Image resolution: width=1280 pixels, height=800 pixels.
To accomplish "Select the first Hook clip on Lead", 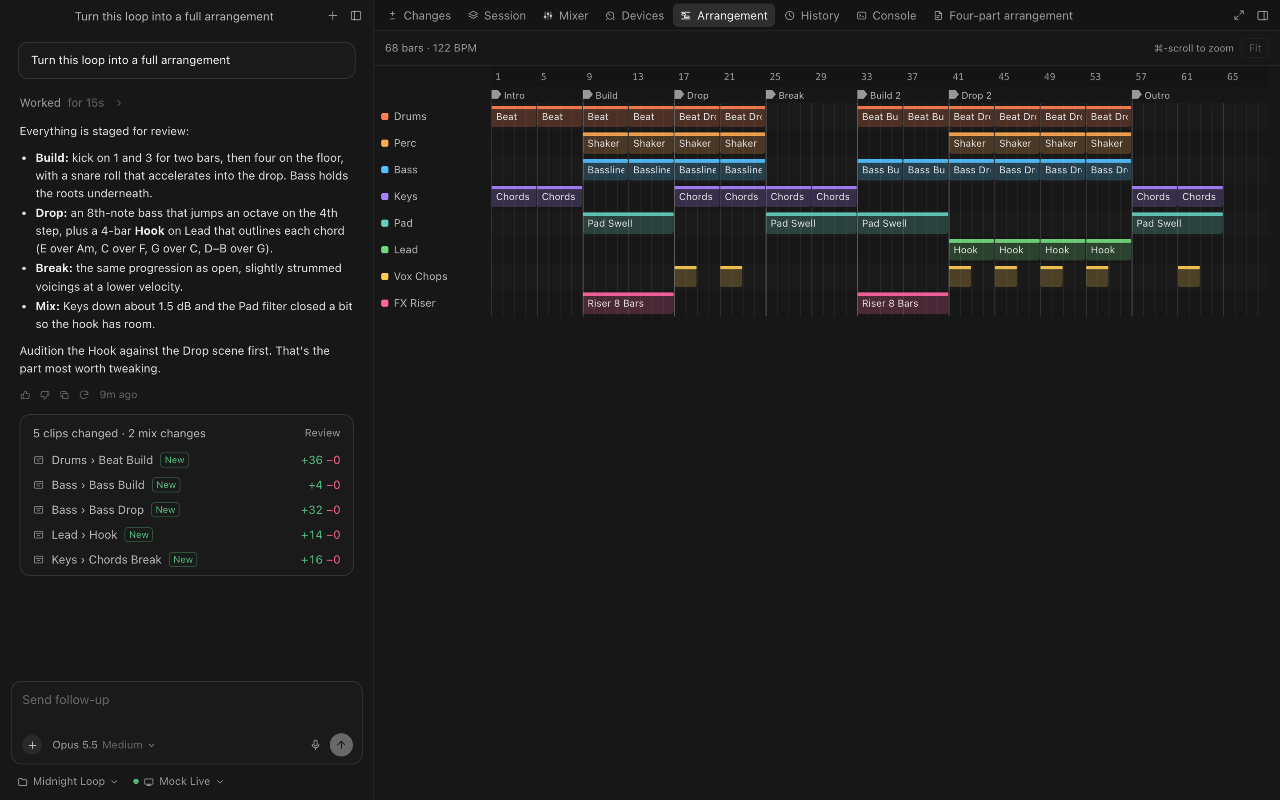I will point(972,250).
